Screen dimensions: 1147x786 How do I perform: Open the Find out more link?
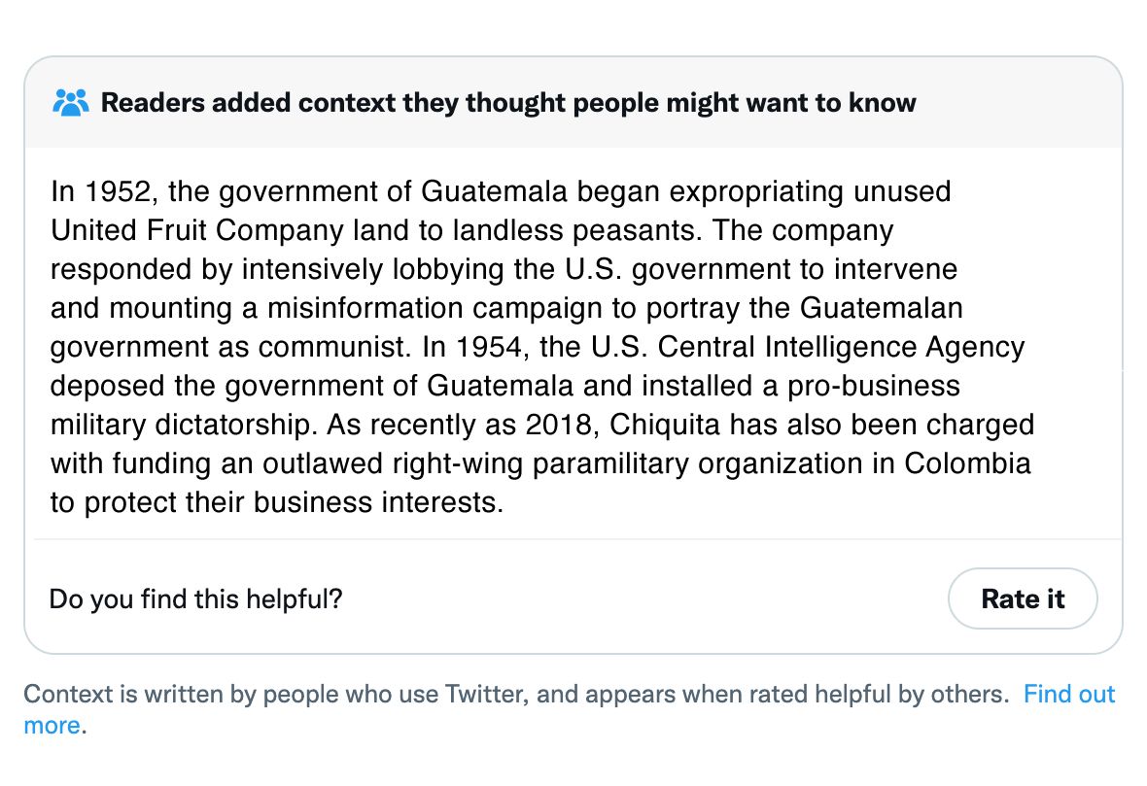(x=1068, y=694)
